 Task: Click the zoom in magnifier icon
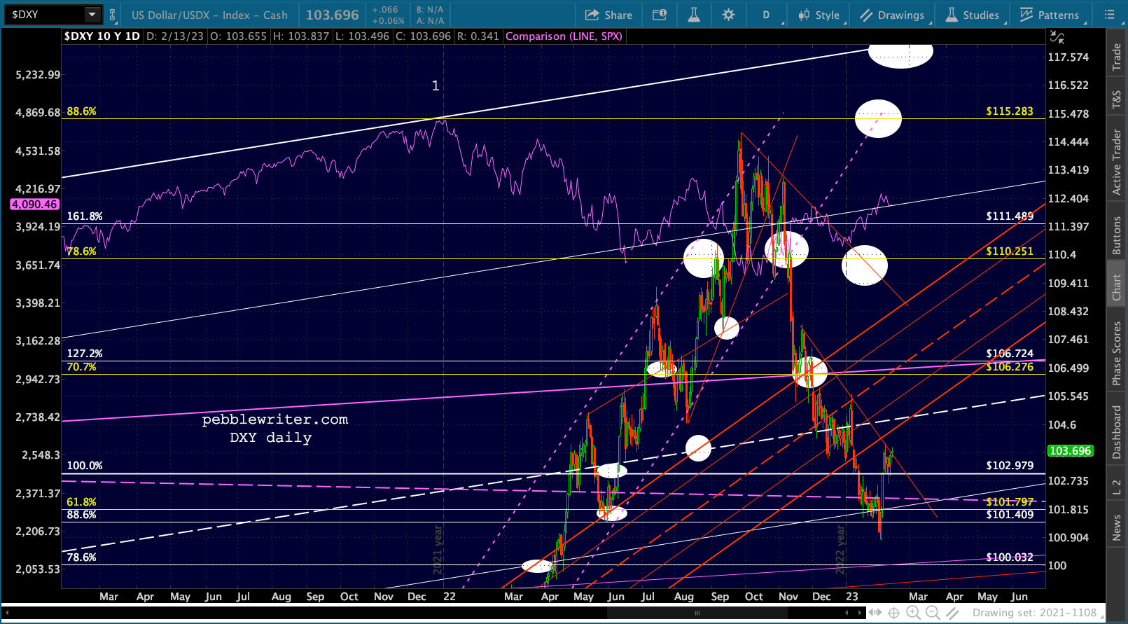[914, 613]
